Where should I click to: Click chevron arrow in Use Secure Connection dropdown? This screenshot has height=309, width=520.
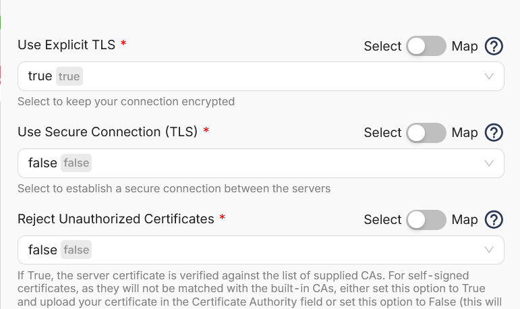coord(489,163)
